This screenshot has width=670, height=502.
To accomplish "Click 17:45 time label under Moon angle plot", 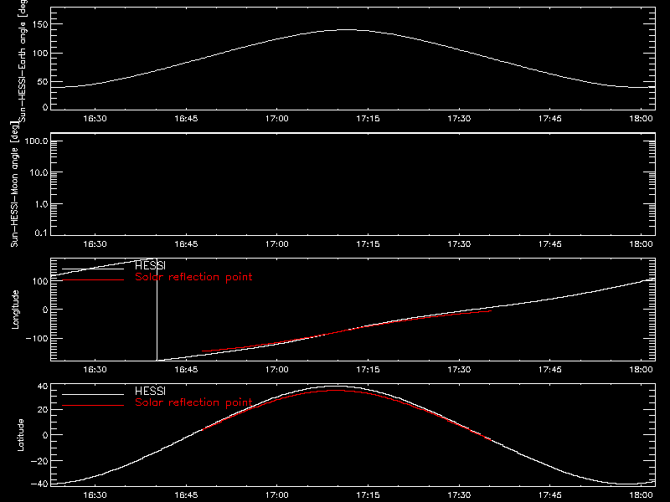I will click(550, 244).
